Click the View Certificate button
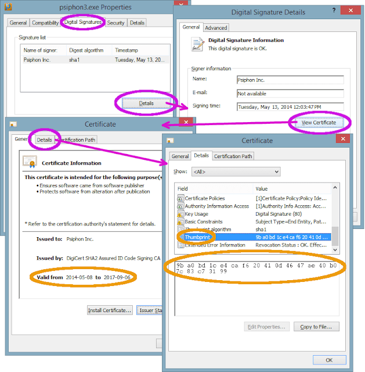The image size is (365, 372). 319,123
